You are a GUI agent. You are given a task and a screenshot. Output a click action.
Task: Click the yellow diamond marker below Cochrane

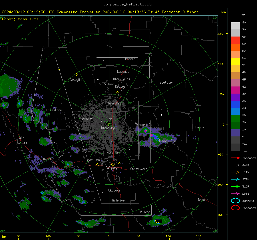98,165
